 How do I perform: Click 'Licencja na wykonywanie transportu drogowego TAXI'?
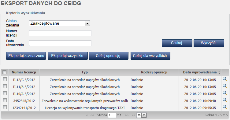85,108
